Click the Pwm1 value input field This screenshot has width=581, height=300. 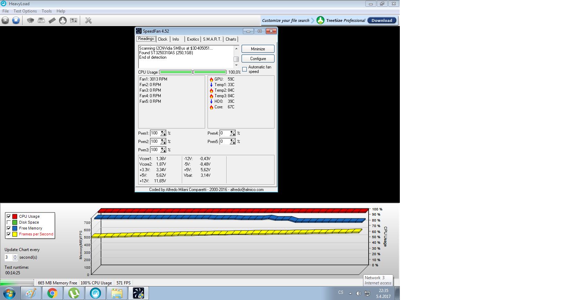click(x=155, y=133)
